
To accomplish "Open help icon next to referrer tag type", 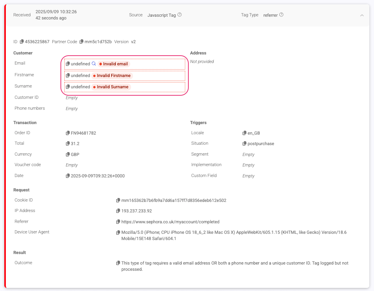I will [282, 15].
